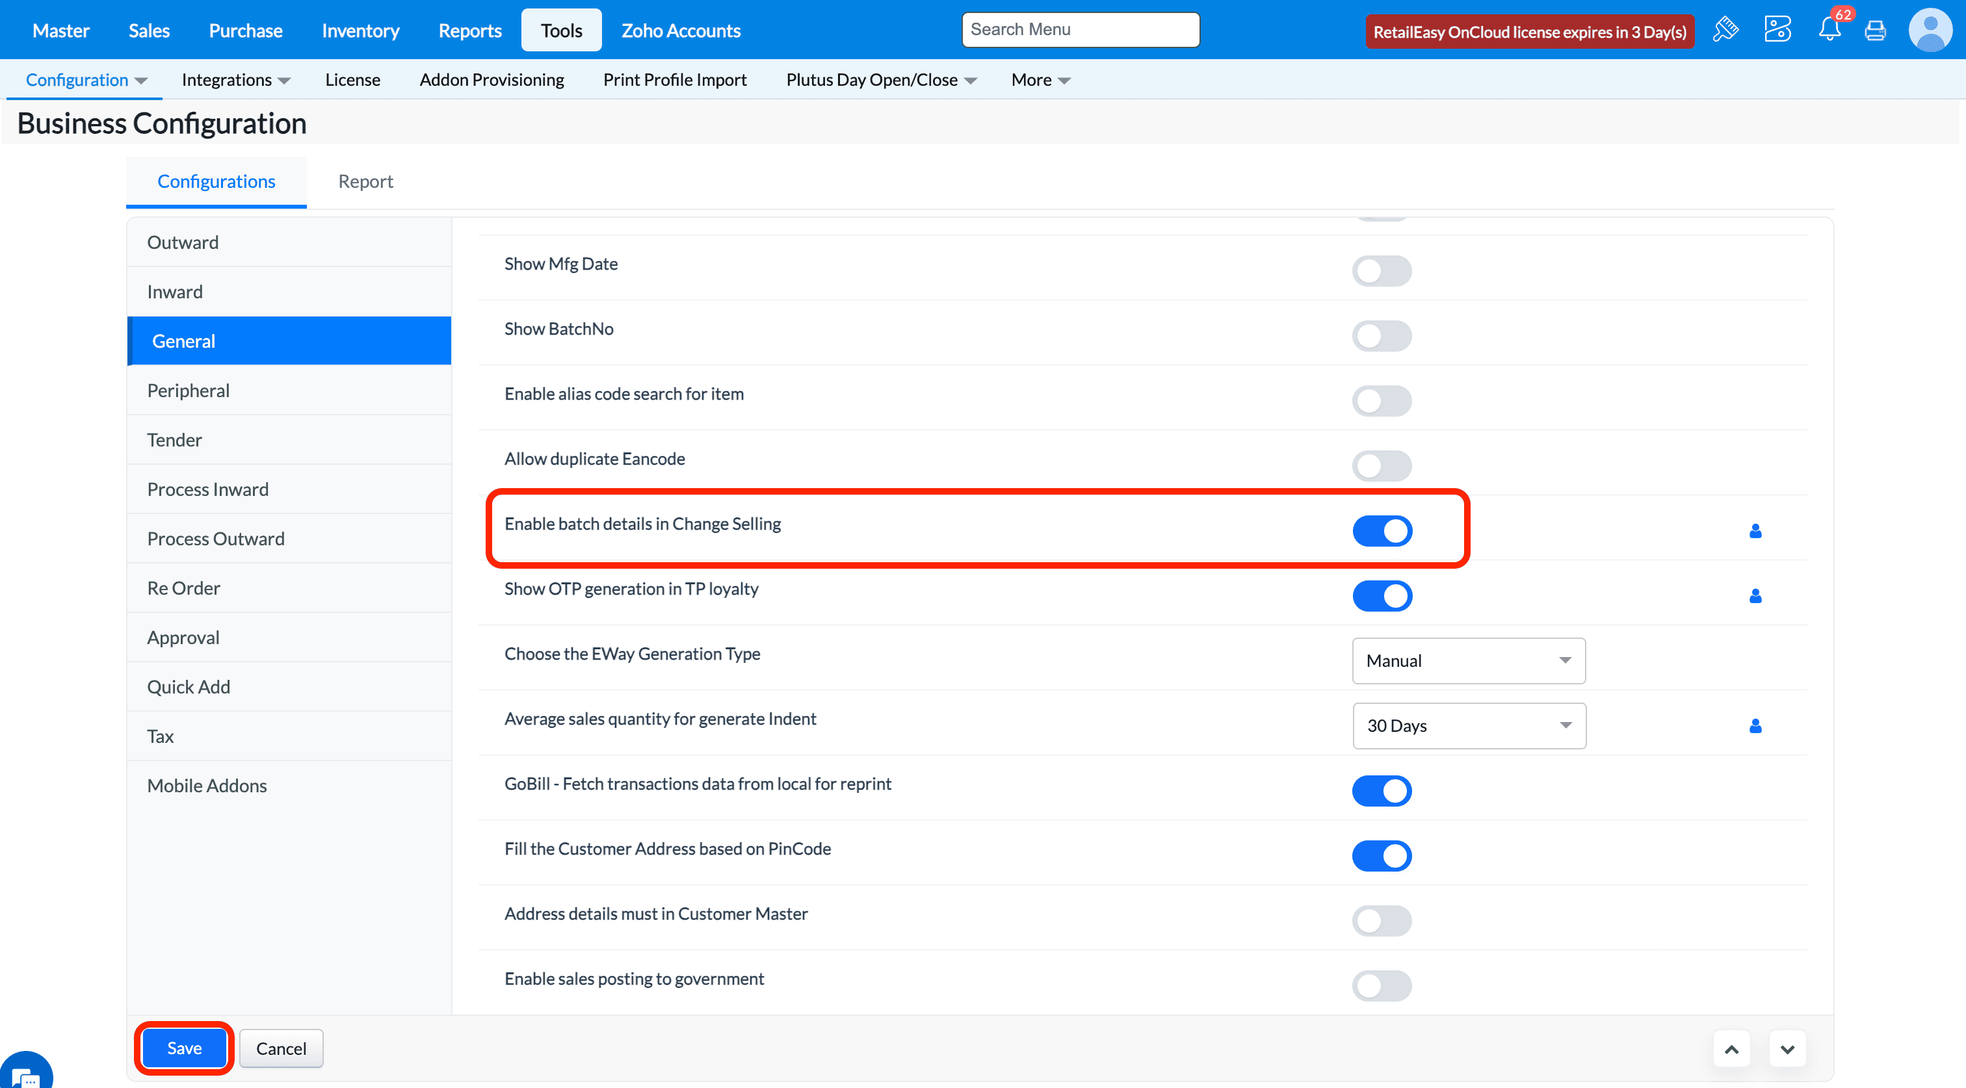Click user icon beside Show OTP generation
Viewport: 1966px width, 1088px height.
pos(1755,596)
